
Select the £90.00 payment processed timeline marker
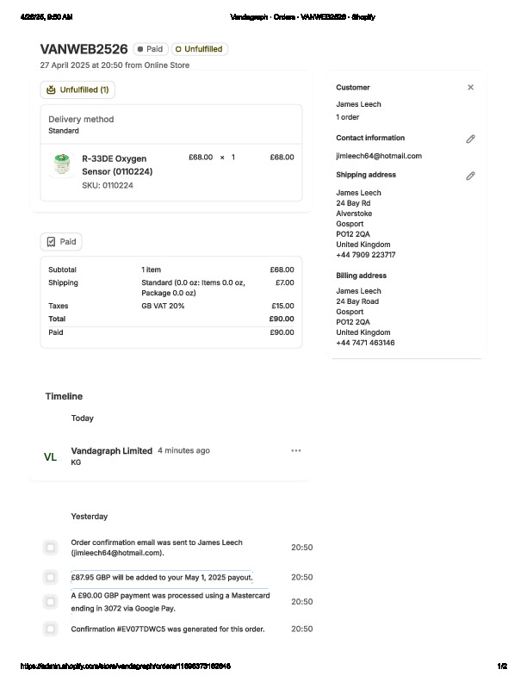[51, 601]
